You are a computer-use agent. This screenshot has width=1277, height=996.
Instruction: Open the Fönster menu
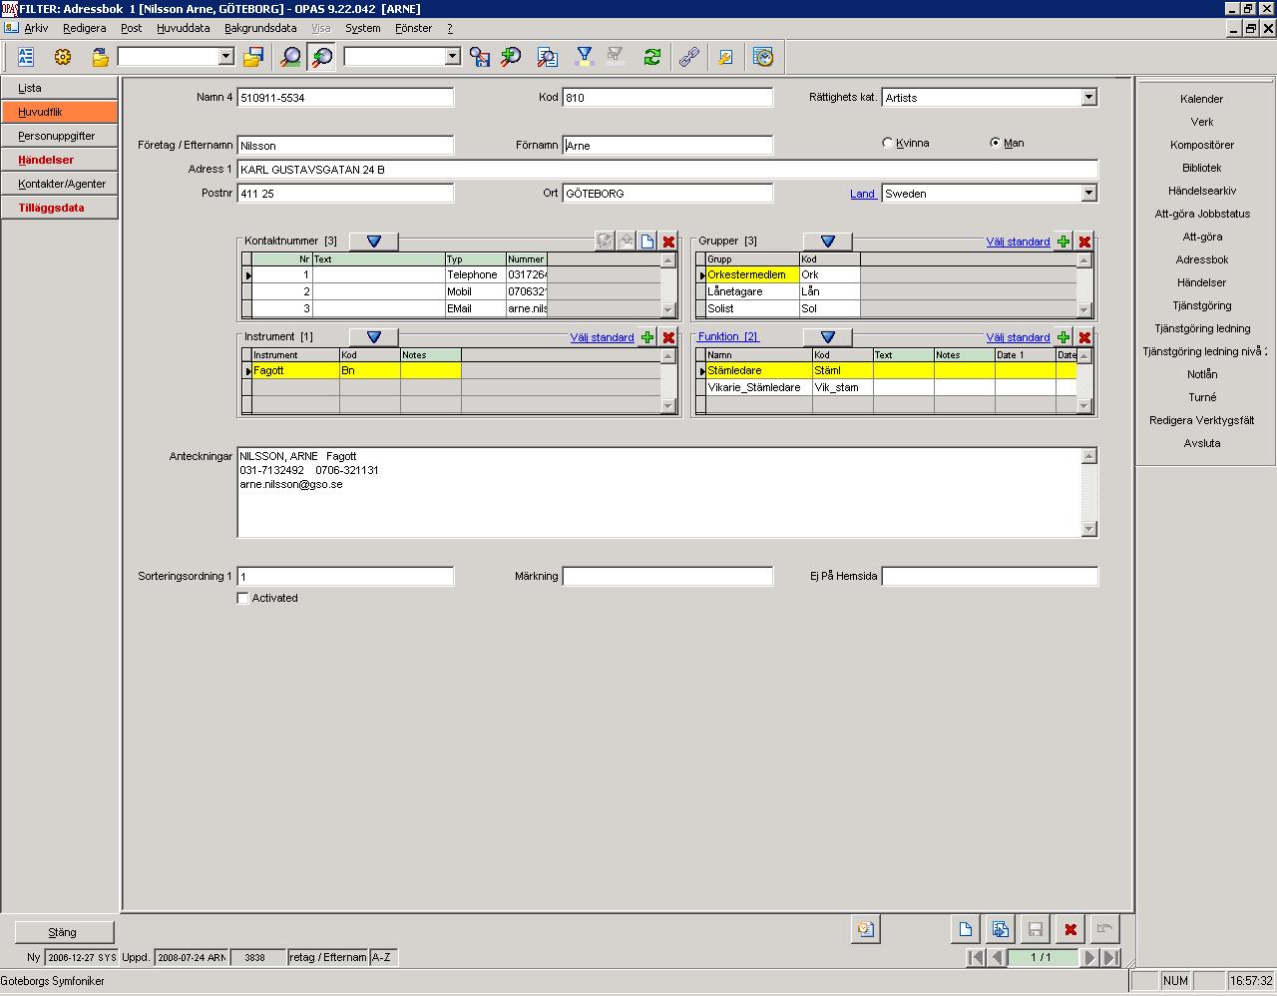[413, 28]
